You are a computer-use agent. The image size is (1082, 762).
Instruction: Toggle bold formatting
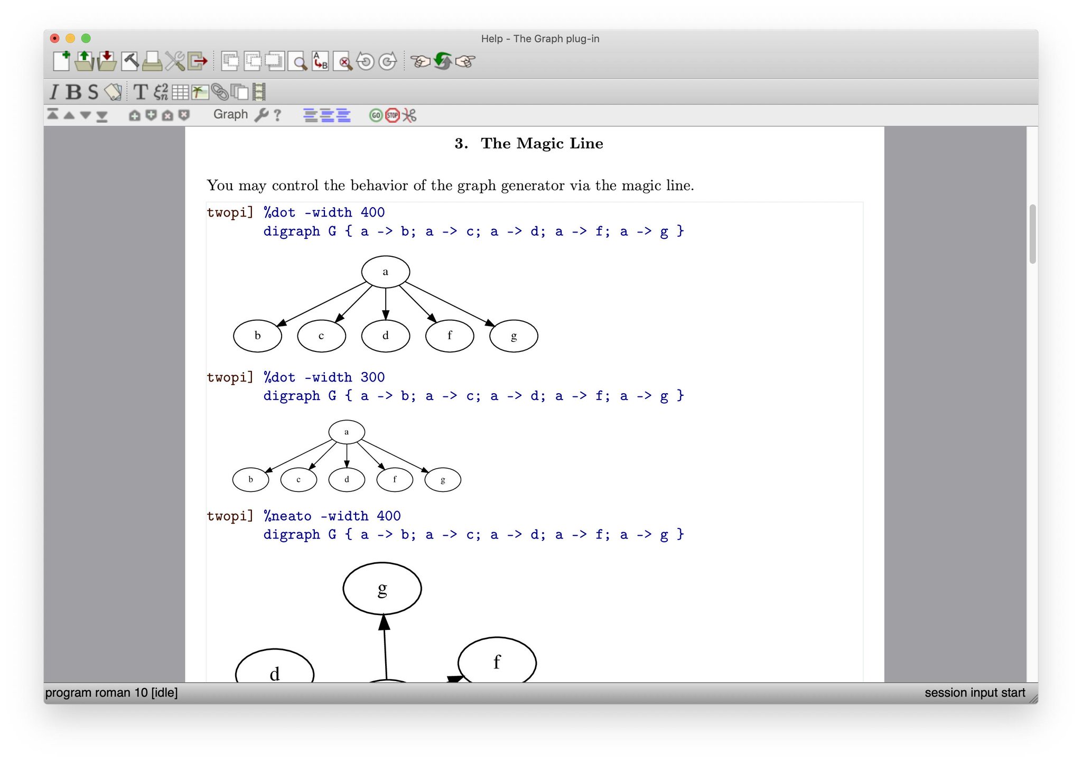(73, 91)
